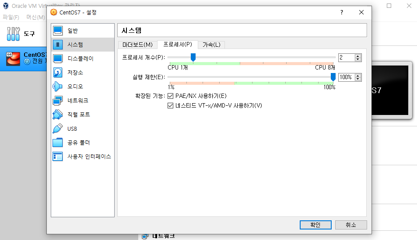The width and height of the screenshot is (417, 240).
Task: Open the 디스플레이 monitor icon
Action: 58,59
